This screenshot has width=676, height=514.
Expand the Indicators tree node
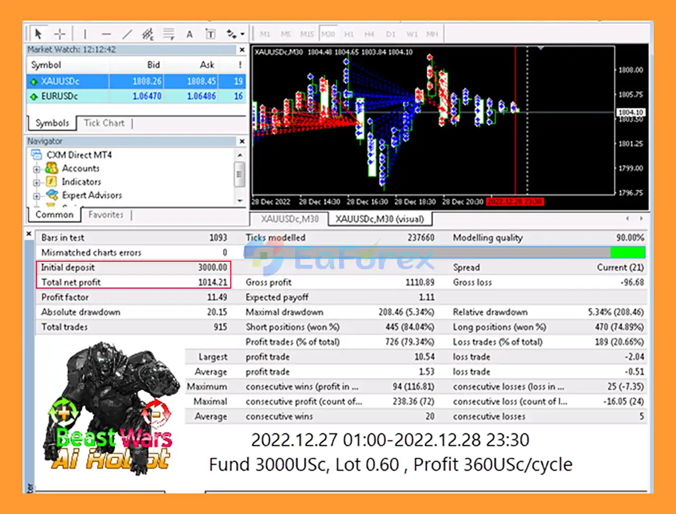tap(36, 183)
